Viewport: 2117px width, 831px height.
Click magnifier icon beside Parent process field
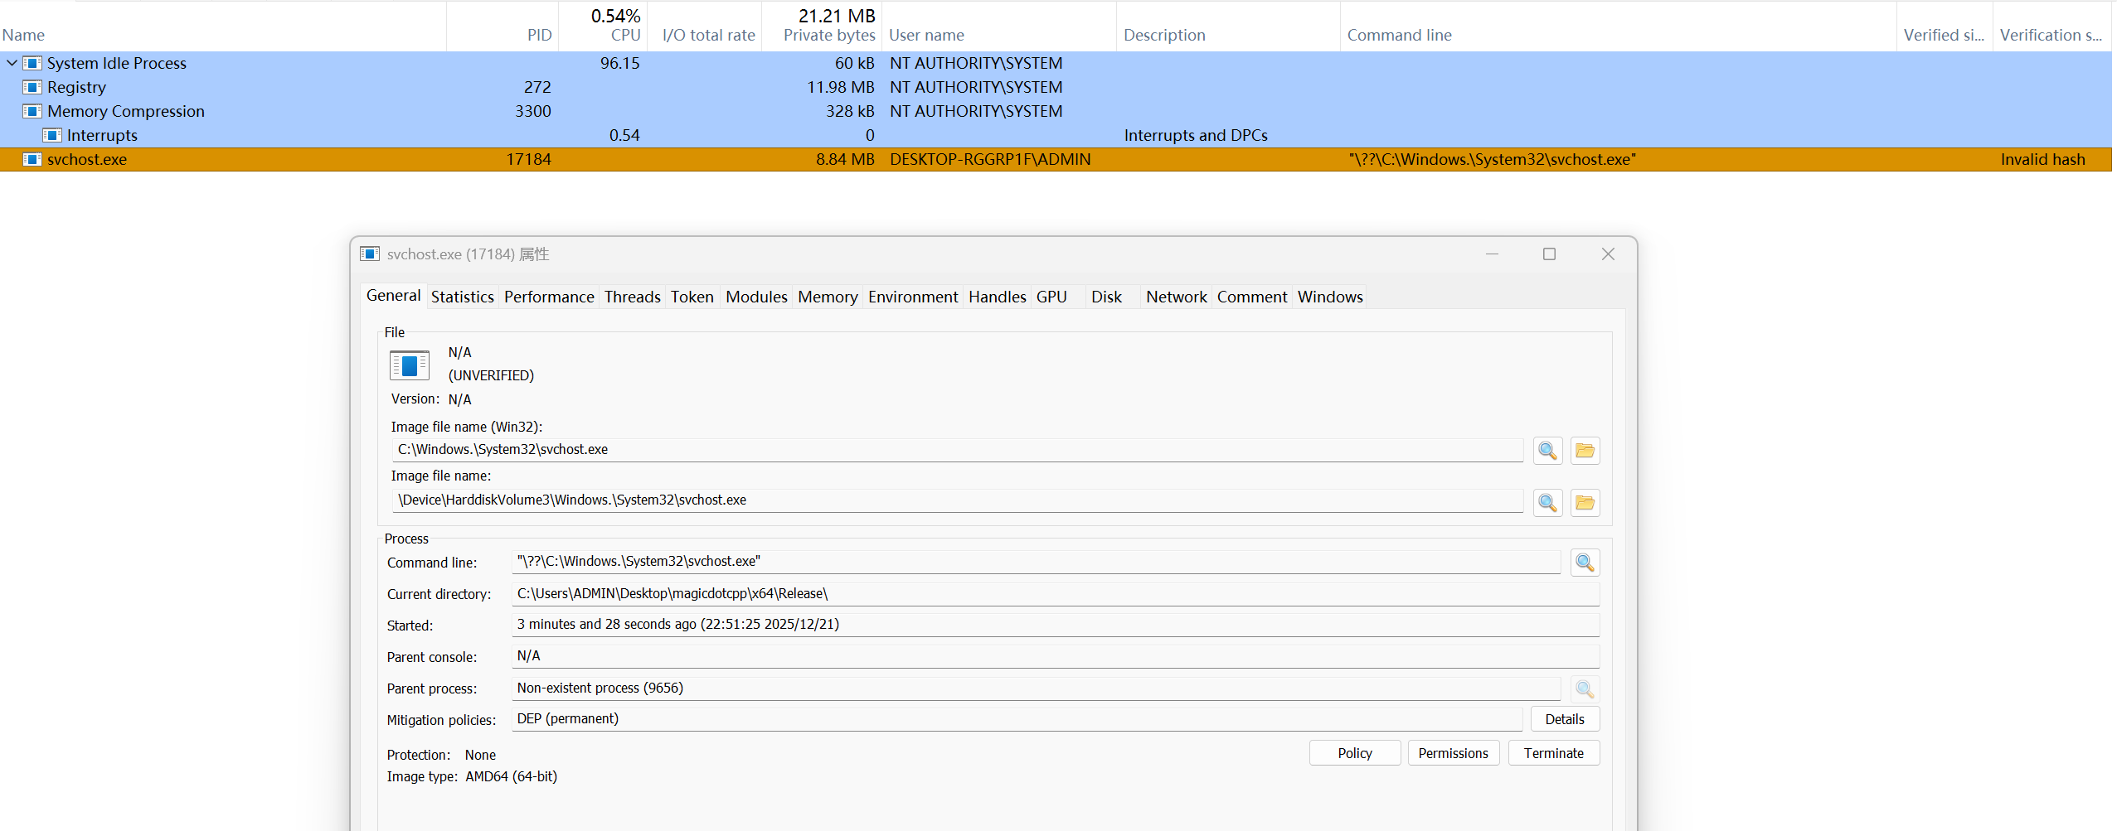1585,688
